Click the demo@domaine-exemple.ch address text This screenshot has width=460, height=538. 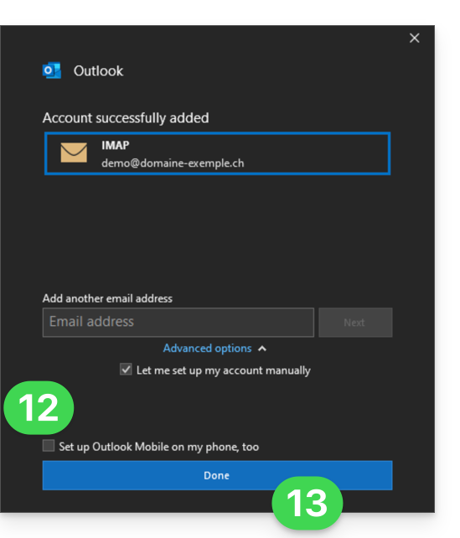tap(173, 163)
